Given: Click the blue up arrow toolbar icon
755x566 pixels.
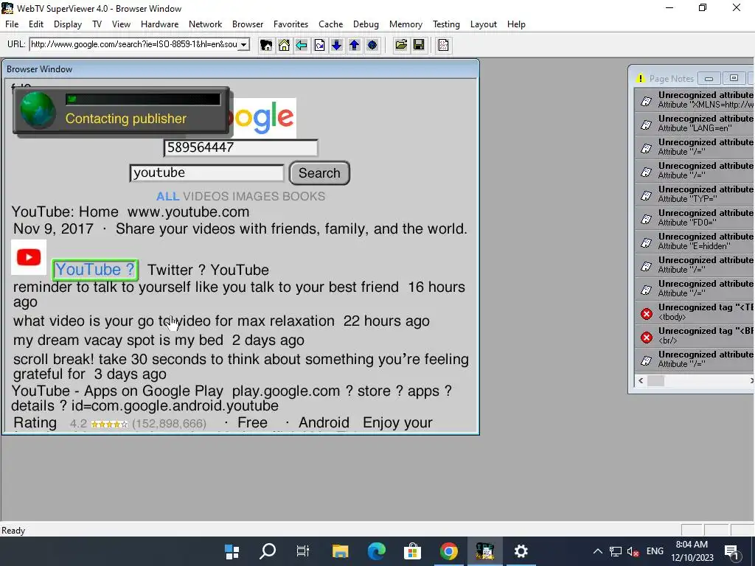Looking at the screenshot, I should click(355, 45).
